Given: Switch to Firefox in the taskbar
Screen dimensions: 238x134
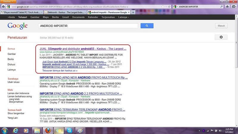Looking at the screenshot, I should 48,131.
